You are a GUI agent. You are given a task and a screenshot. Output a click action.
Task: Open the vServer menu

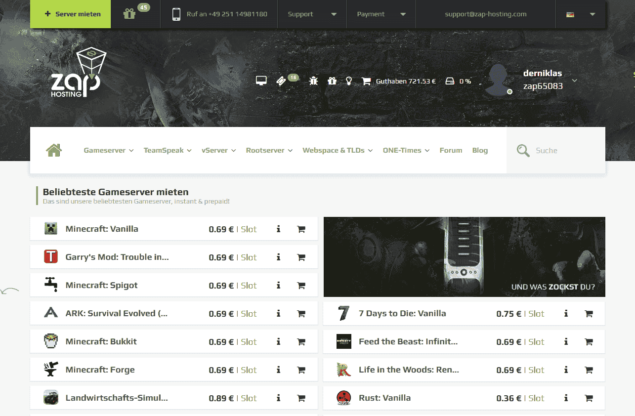tap(218, 150)
